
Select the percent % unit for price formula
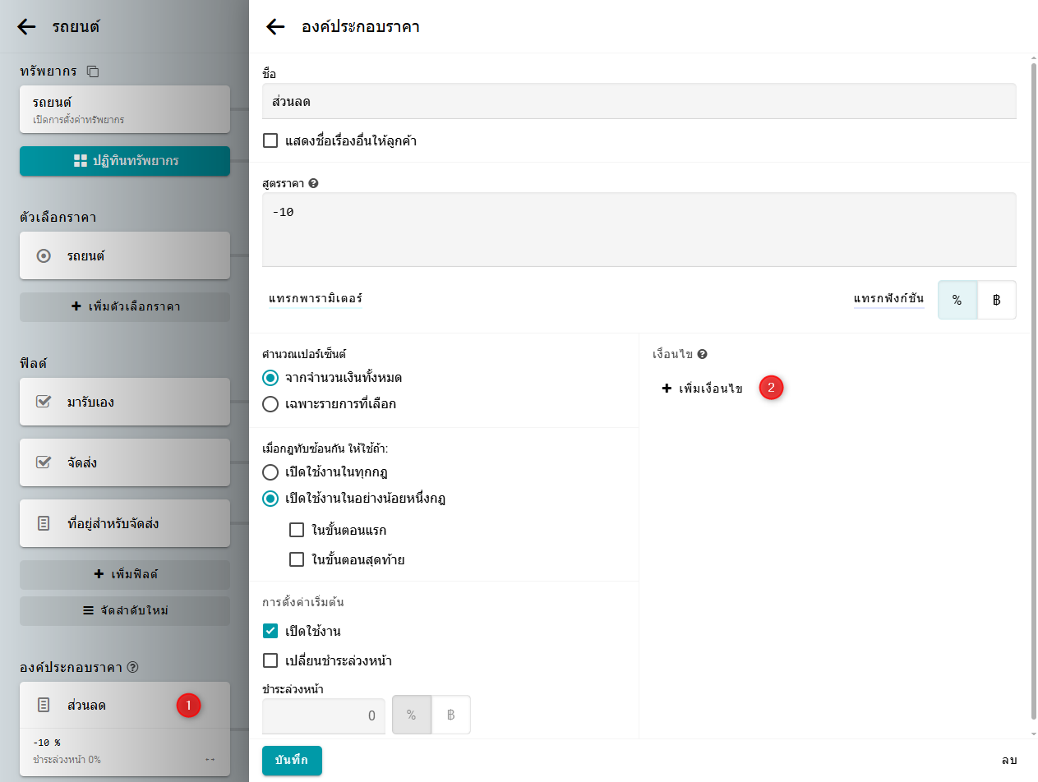click(x=957, y=300)
